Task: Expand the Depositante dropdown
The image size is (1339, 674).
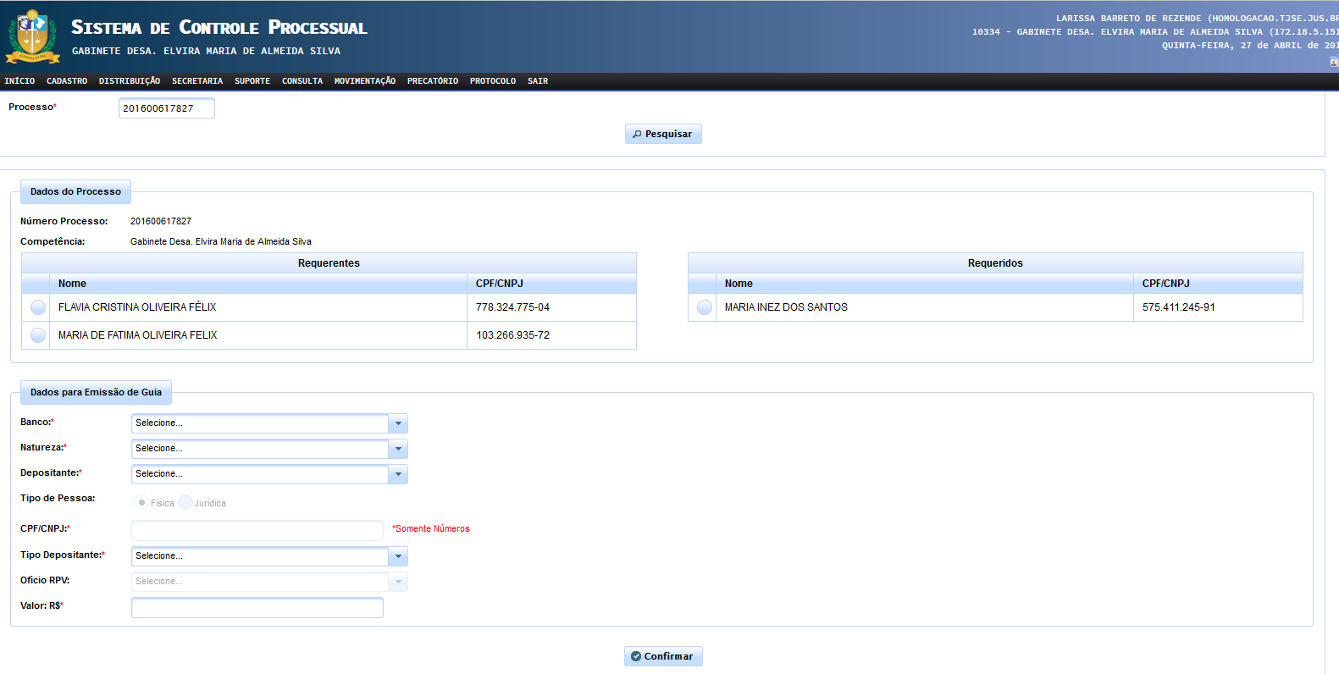Action: point(398,474)
